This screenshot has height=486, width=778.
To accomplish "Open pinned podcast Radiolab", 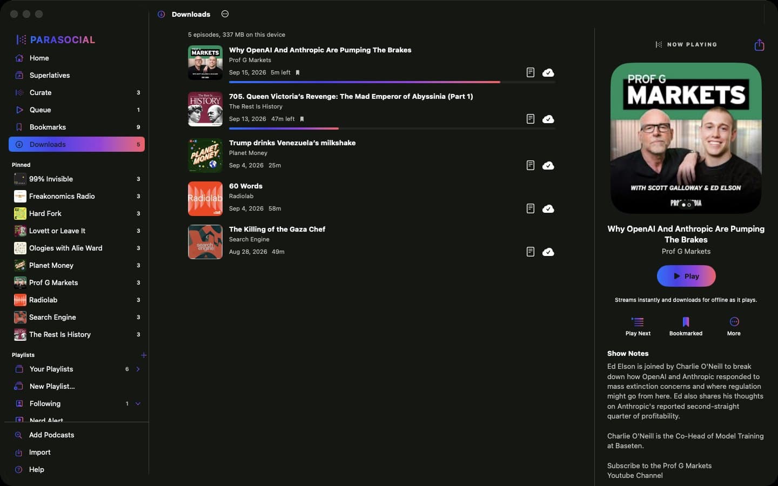I will [x=77, y=300].
